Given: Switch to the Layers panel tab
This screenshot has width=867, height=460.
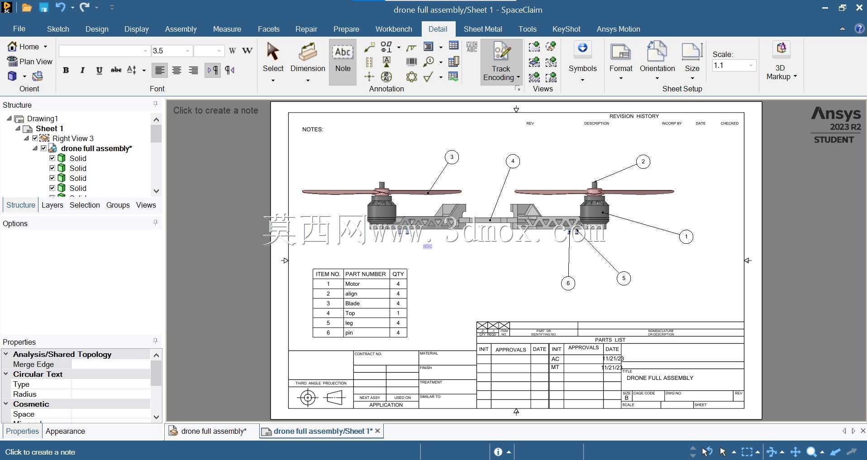Looking at the screenshot, I should [x=52, y=205].
